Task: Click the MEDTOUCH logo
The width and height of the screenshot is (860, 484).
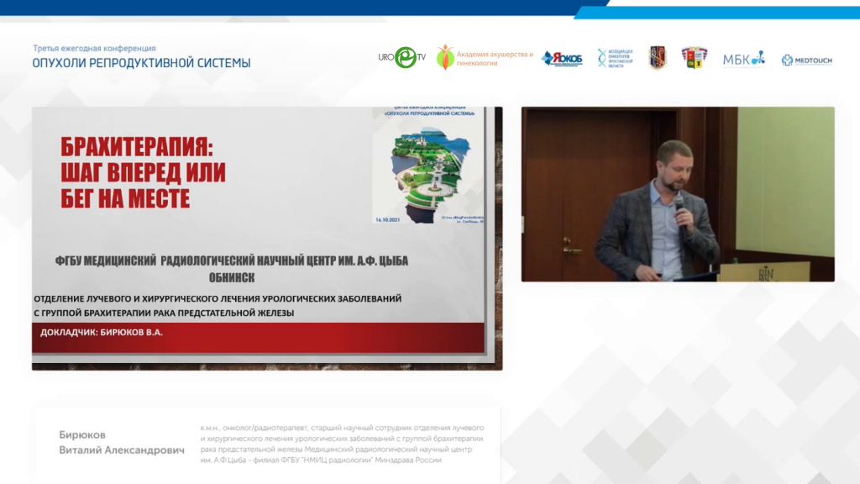Action: [x=806, y=60]
